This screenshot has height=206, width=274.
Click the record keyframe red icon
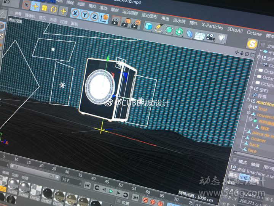[145, 200]
